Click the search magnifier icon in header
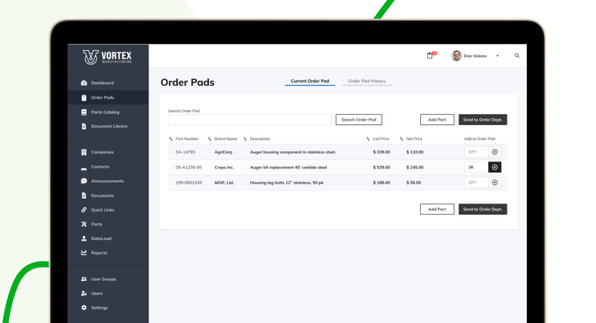 pos(517,56)
